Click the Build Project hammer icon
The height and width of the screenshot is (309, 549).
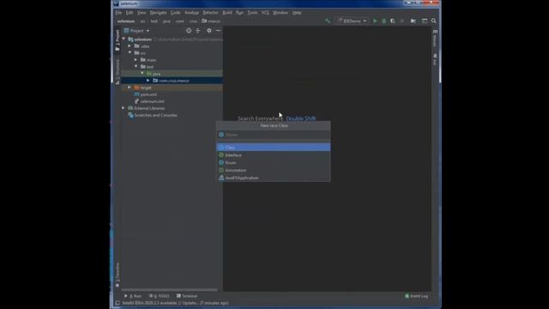pos(328,21)
